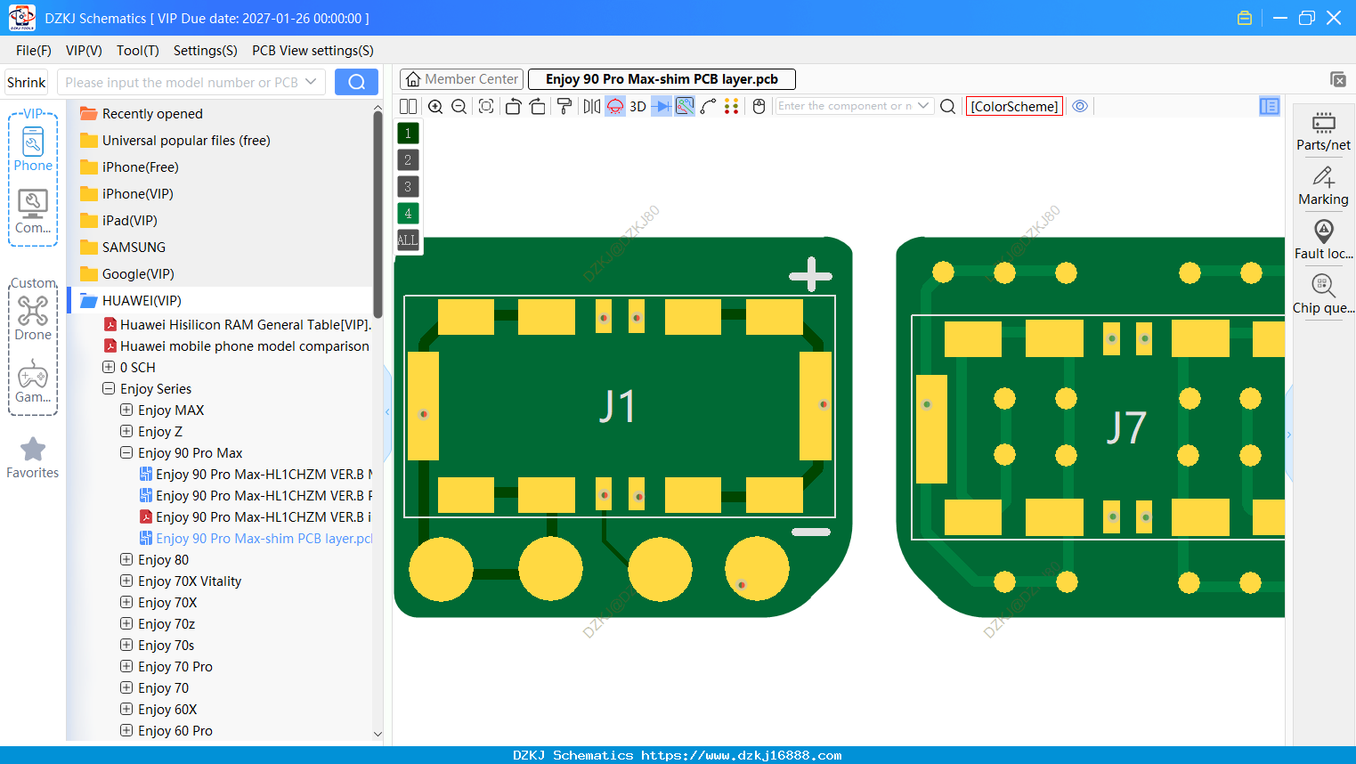
Task: Open the colored dots pad tool
Action: [732, 107]
